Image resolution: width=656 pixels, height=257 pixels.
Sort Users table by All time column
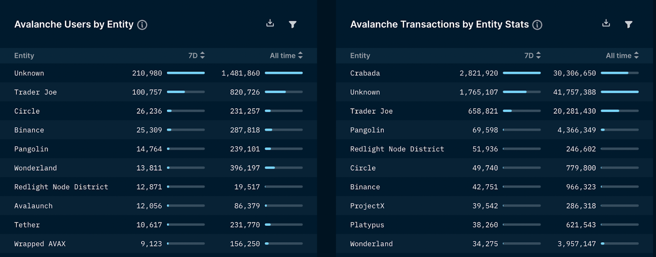coord(286,56)
